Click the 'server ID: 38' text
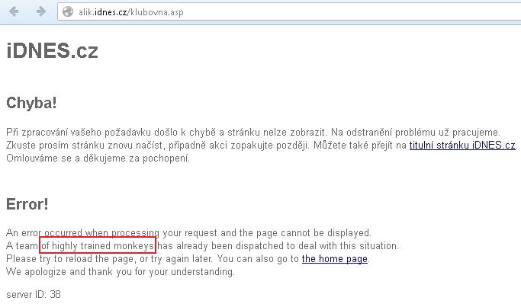The width and height of the screenshot is (521, 304). (34, 294)
